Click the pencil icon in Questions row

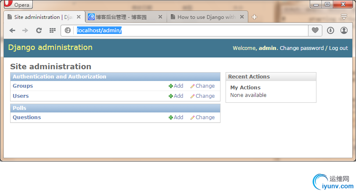pyautogui.click(x=193, y=117)
